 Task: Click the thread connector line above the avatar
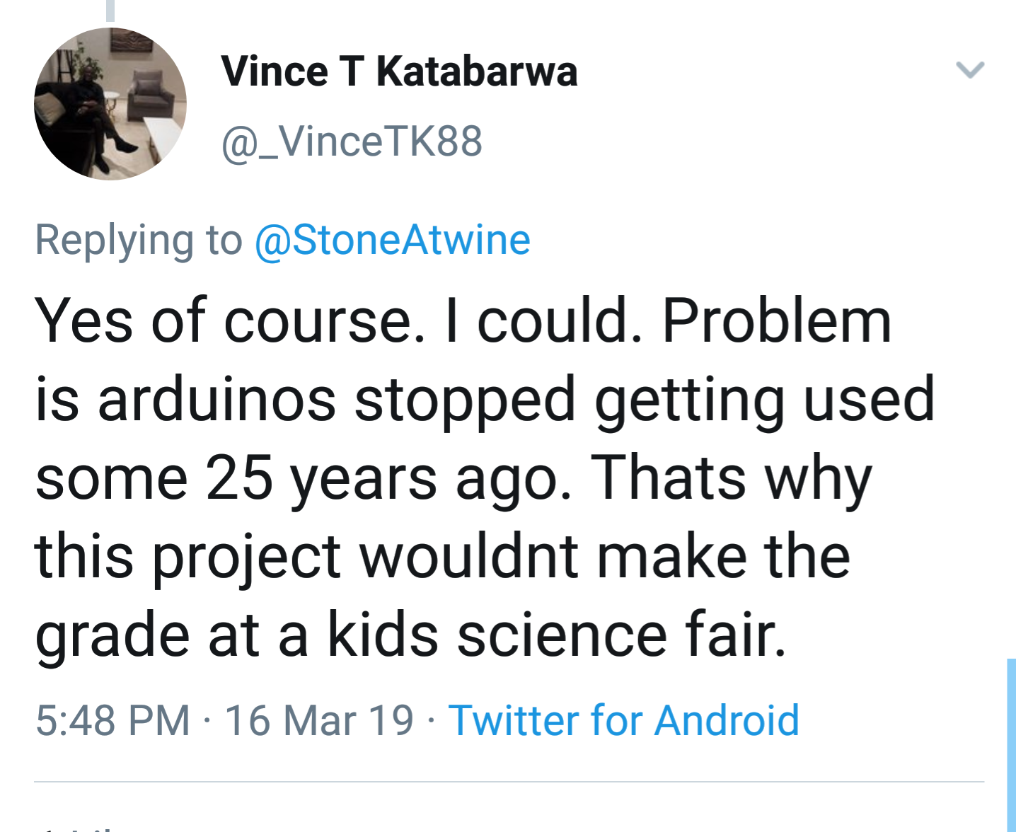coord(110,10)
